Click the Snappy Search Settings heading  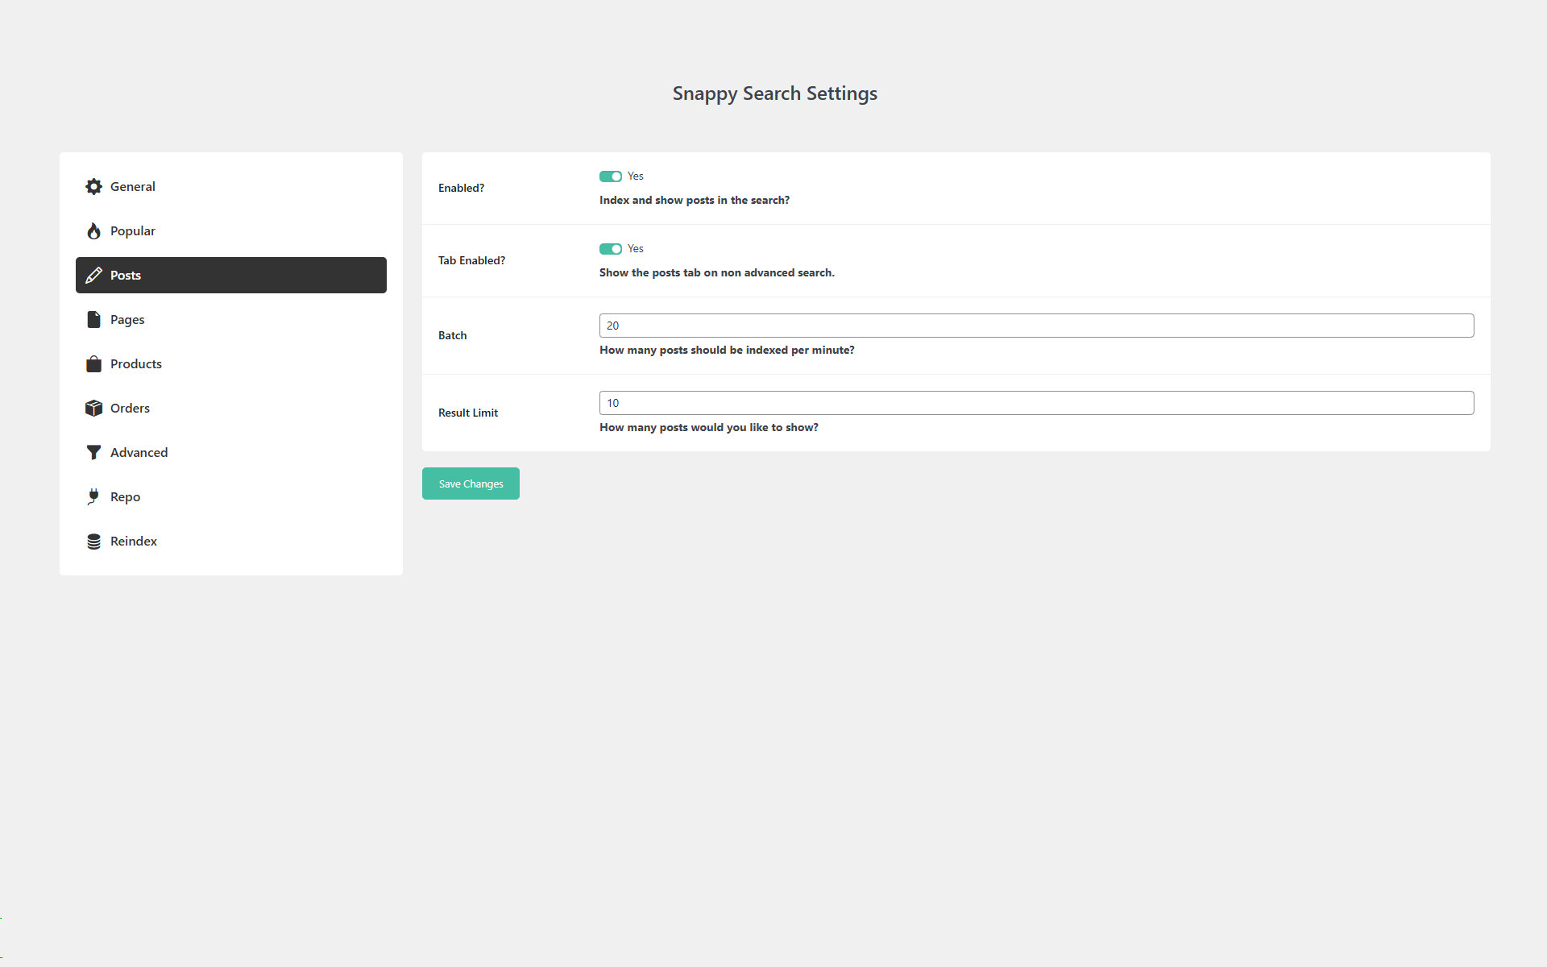pyautogui.click(x=775, y=93)
